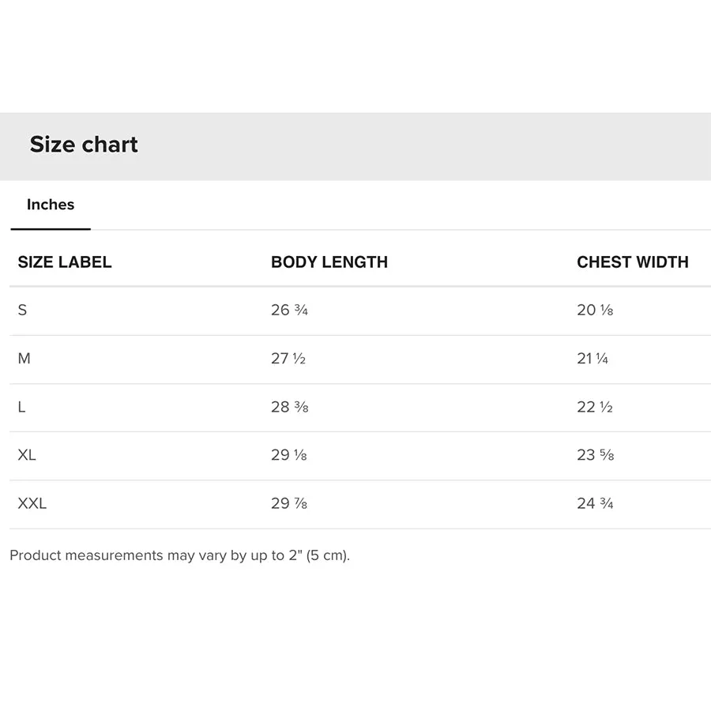Click the 20 ⅛ chest width value
The width and height of the screenshot is (711, 711).
pyautogui.click(x=595, y=310)
